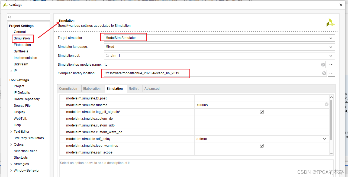This screenshot has height=177, width=348.
Task: Open the Target simulator dropdown
Action: click(x=331, y=38)
